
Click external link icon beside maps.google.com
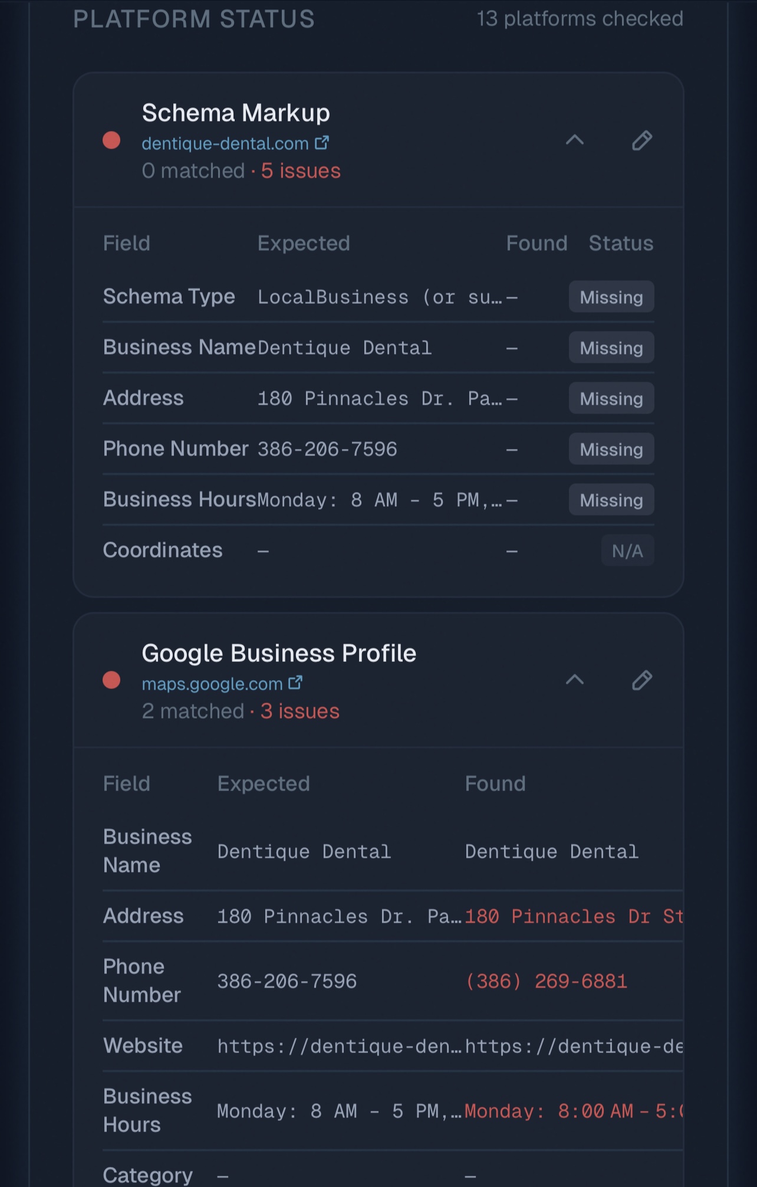coord(295,683)
